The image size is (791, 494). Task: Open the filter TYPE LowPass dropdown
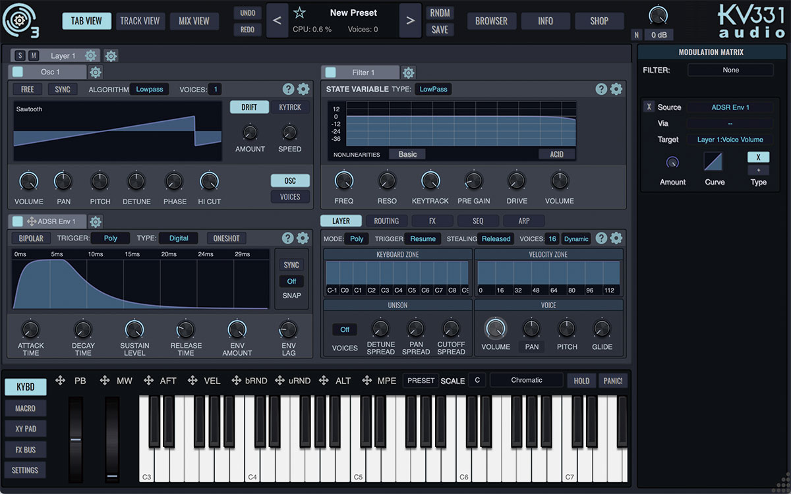click(x=433, y=90)
